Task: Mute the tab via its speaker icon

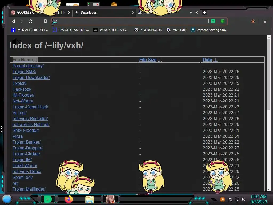Action: 191,13
